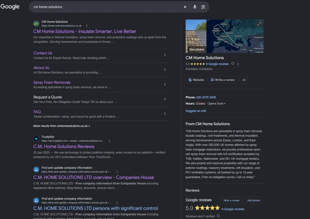This screenshot has height=219, width=310.
Task: Clear the search box text
Action: tap(185, 7)
